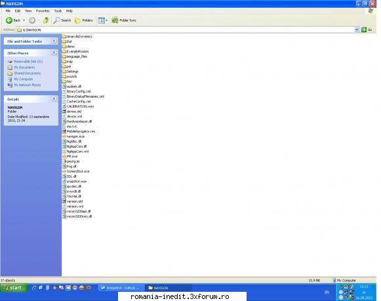Open the Tools menu
This screenshot has height=301, width=381.
(x=58, y=11)
